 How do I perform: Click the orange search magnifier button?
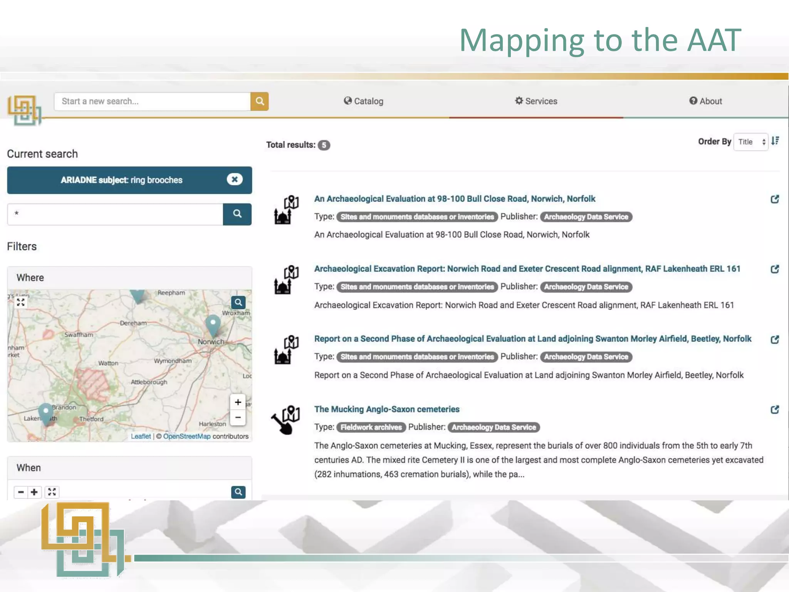pos(259,101)
